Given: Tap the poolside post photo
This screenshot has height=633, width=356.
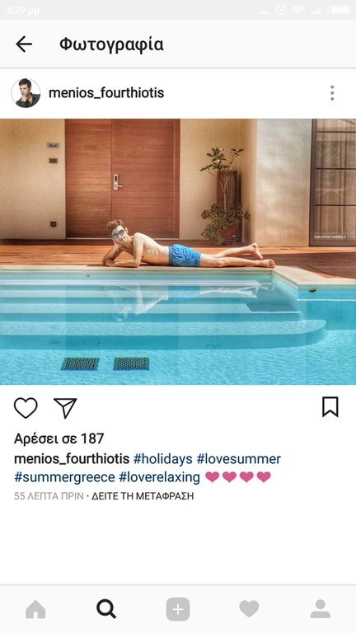Looking at the screenshot, I should [x=178, y=251].
